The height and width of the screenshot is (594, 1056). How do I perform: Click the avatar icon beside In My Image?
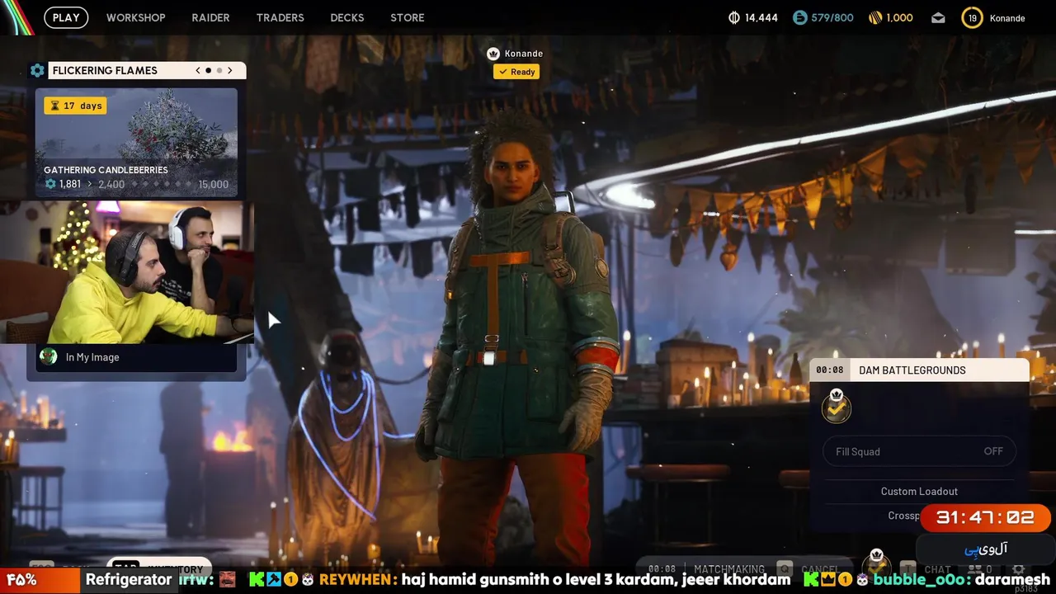49,356
